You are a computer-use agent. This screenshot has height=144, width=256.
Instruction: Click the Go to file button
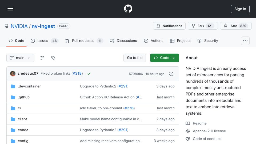pyautogui.click(x=135, y=58)
